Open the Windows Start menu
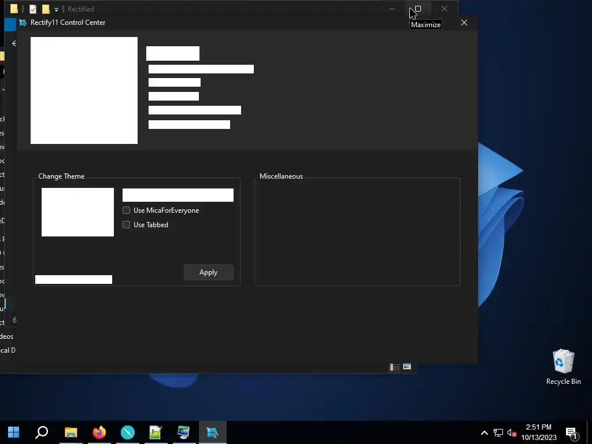 [14, 432]
